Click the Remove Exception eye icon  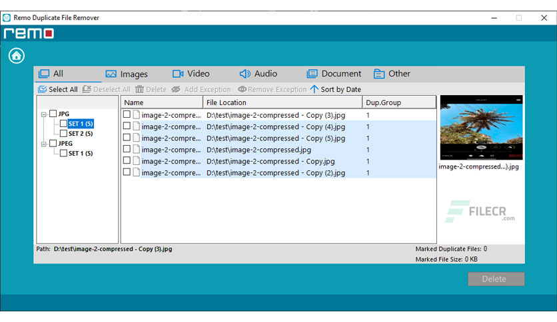pyautogui.click(x=243, y=89)
